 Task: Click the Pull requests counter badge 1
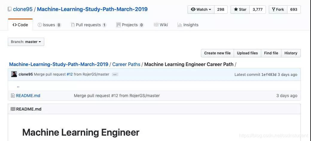104,25
